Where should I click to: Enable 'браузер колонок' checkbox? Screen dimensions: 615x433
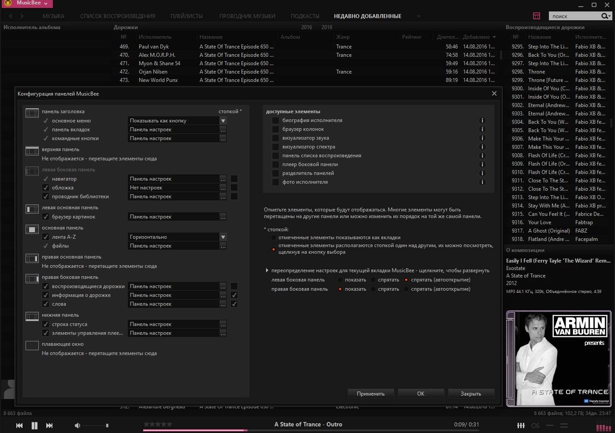pyautogui.click(x=275, y=129)
